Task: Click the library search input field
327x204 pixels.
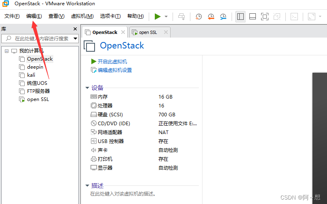Action: pyautogui.click(x=40, y=38)
